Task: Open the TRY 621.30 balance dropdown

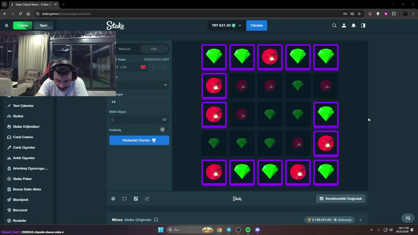Action: 227,25
